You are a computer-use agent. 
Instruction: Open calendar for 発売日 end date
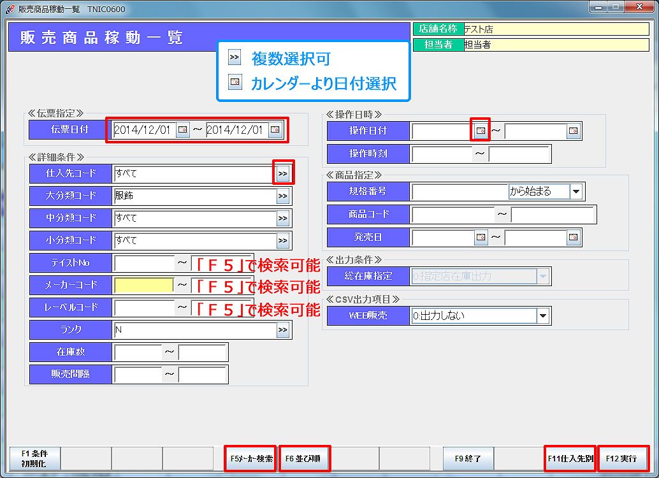click(574, 237)
